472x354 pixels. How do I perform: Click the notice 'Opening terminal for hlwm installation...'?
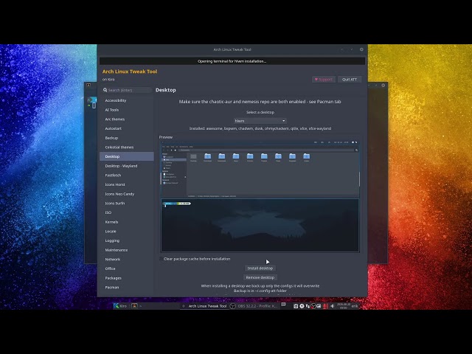pyautogui.click(x=232, y=61)
